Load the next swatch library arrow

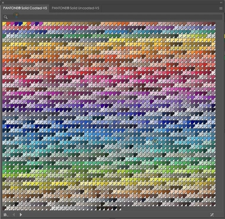tap(21, 214)
